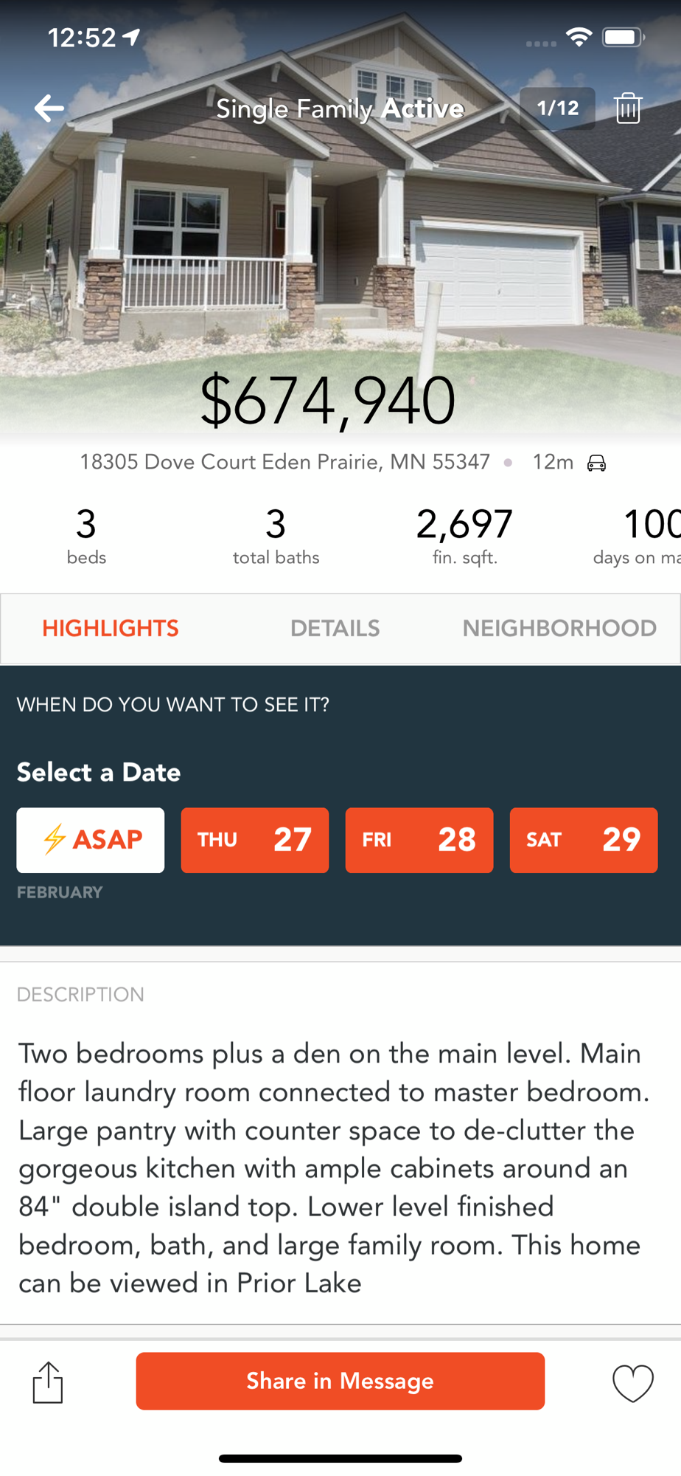Tap the 2,697 fin. sqft. stat
Viewport: 681px width, 1476px height.
[464, 536]
